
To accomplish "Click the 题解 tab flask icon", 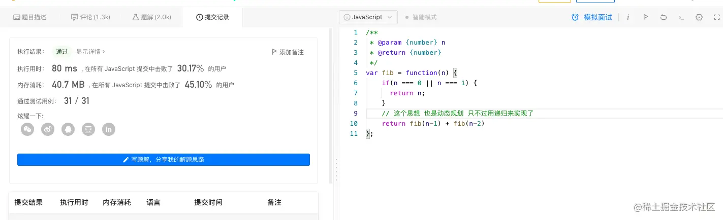I will pos(136,17).
